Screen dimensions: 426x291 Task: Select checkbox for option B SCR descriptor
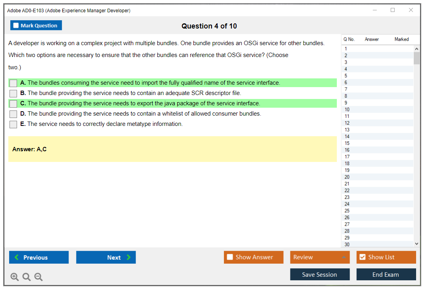13,93
